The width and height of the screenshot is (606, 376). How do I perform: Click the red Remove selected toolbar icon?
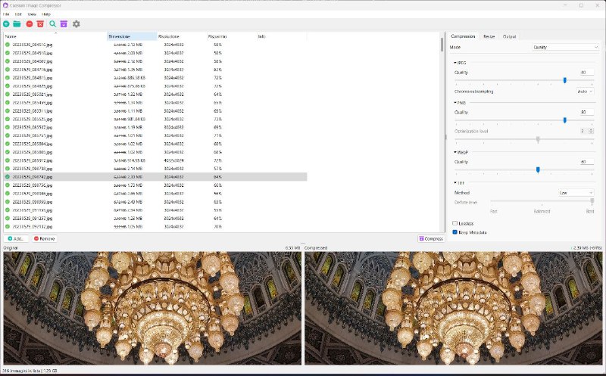click(29, 24)
